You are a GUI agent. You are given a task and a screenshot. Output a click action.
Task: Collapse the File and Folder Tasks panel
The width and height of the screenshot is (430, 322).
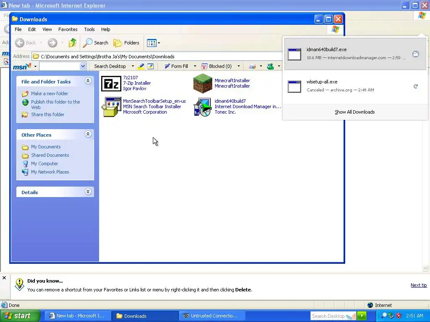pyautogui.click(x=88, y=81)
